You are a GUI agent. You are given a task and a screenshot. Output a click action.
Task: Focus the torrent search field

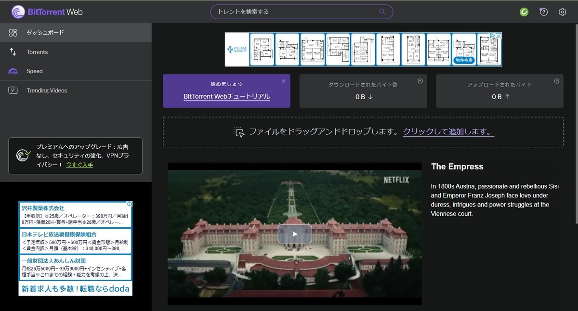pyautogui.click(x=302, y=12)
